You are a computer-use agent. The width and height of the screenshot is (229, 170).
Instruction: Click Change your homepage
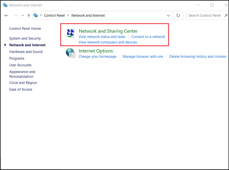(97, 57)
